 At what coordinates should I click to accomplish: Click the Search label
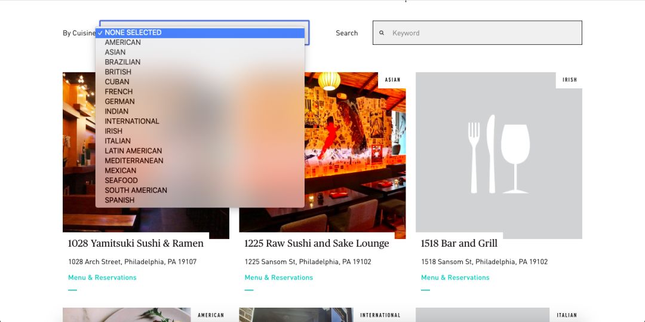pos(347,33)
